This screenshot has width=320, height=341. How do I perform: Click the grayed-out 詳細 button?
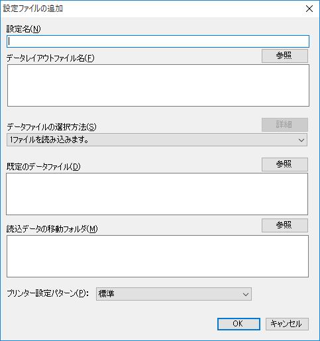(x=285, y=124)
